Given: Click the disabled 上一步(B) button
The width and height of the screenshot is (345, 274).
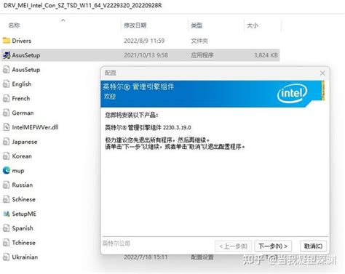Looking at the screenshot, I should pyautogui.click(x=233, y=246).
